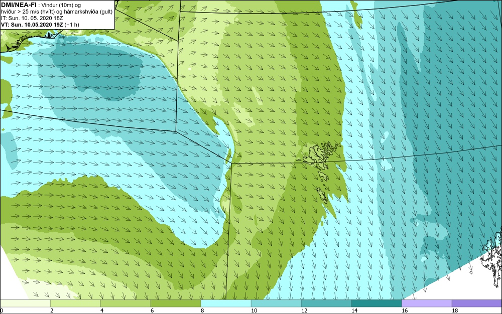Viewport: 502px width, 314px height.
Task: Click the 2-4 m/s light green swatch
Action: tap(76, 303)
